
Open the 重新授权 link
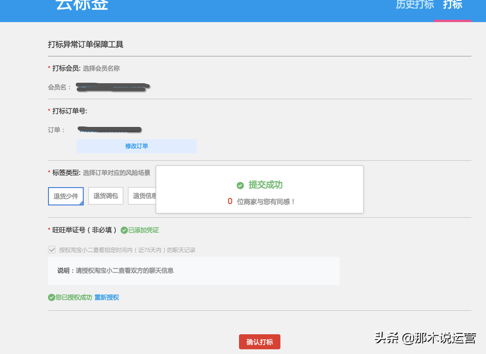coord(107,298)
